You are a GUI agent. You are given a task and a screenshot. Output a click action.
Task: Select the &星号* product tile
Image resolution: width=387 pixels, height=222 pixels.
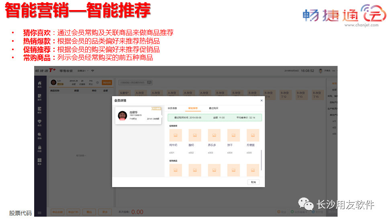click(x=124, y=93)
